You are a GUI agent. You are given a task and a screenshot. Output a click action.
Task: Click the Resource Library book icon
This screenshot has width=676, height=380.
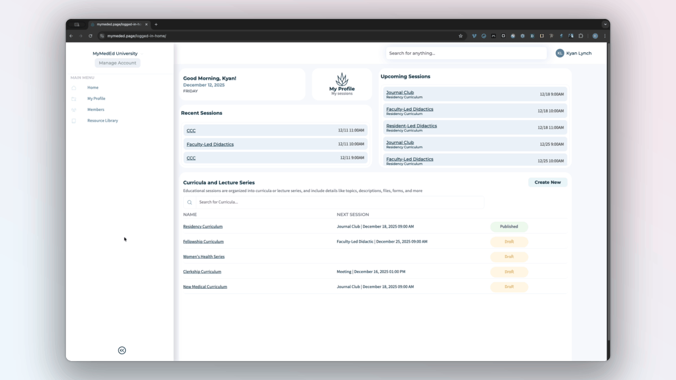[74, 121]
